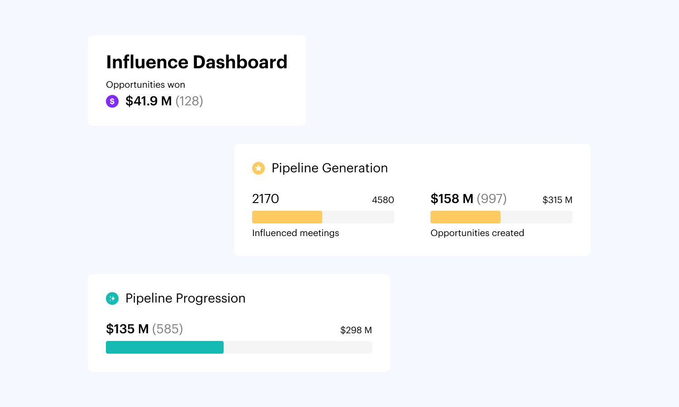
Task: Click the $41.9 M opportunities won value
Action: tap(148, 101)
